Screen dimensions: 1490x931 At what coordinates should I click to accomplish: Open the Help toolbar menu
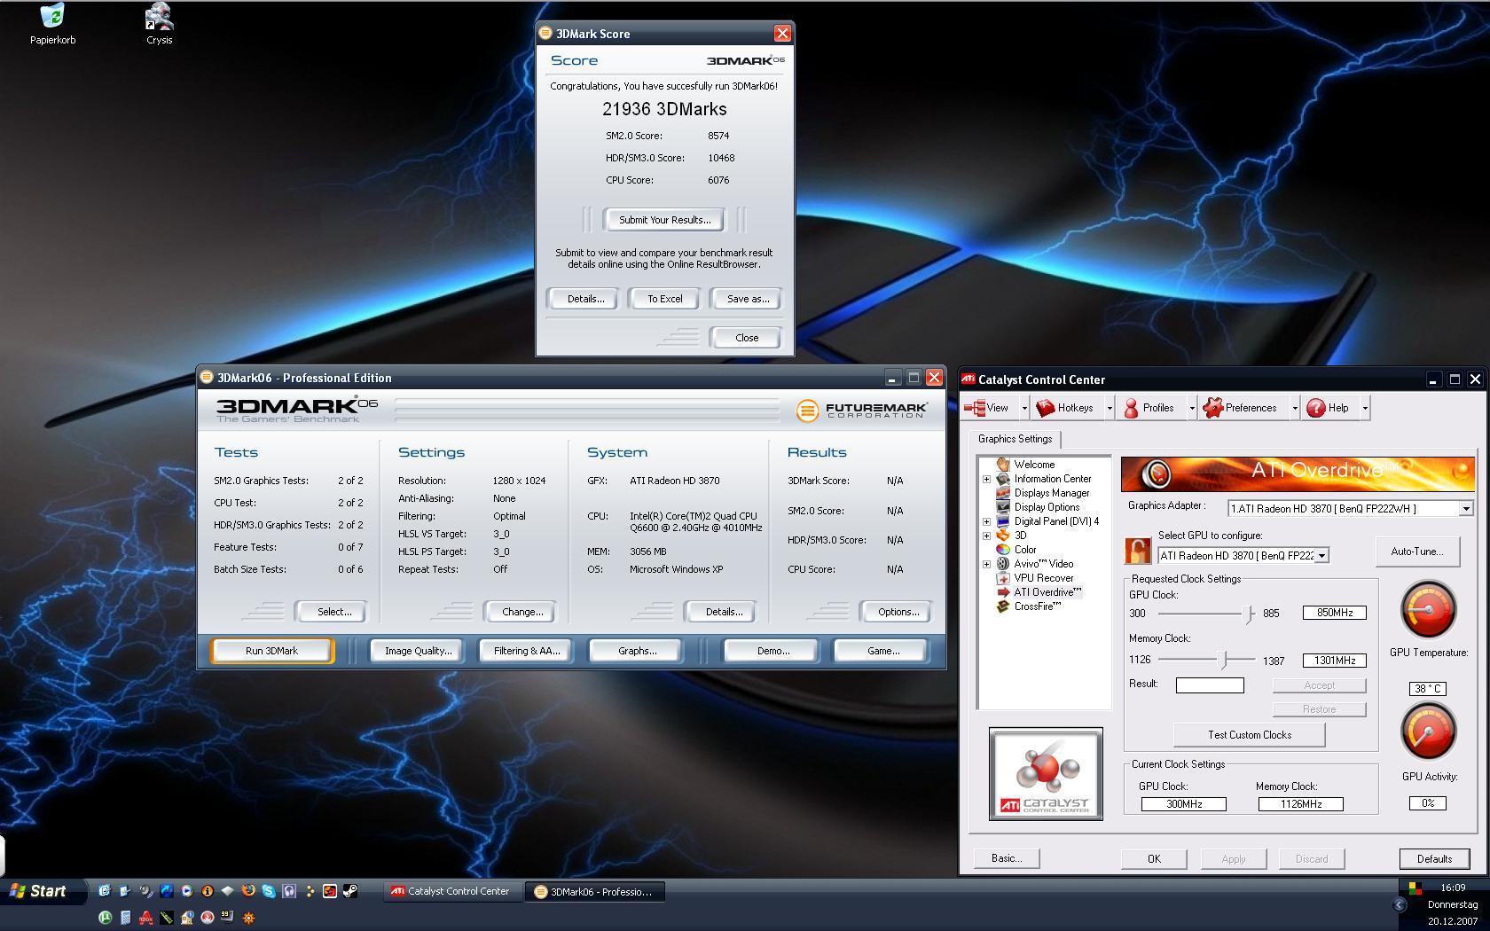[x=1329, y=408]
